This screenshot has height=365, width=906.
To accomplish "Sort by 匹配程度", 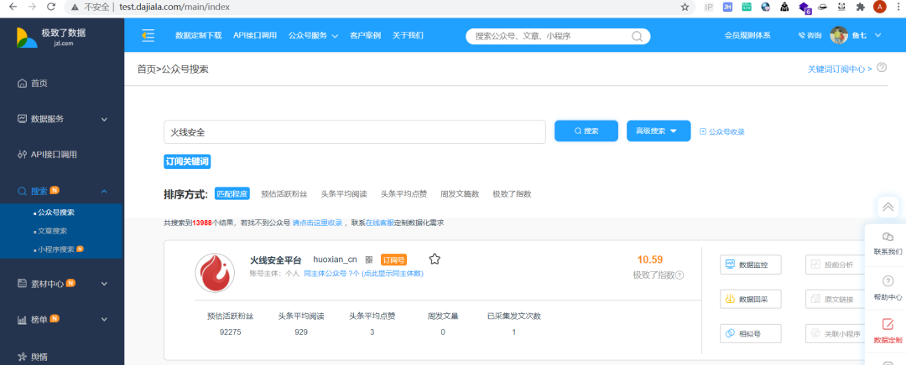I will [x=232, y=193].
